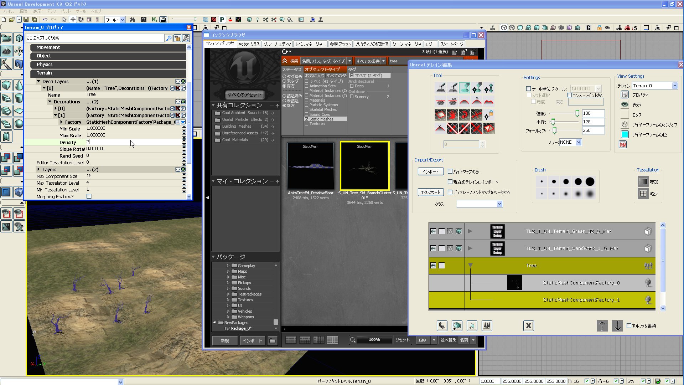Click the プロパティ icon in View Settings
This screenshot has width=684, height=385.
point(625,94)
